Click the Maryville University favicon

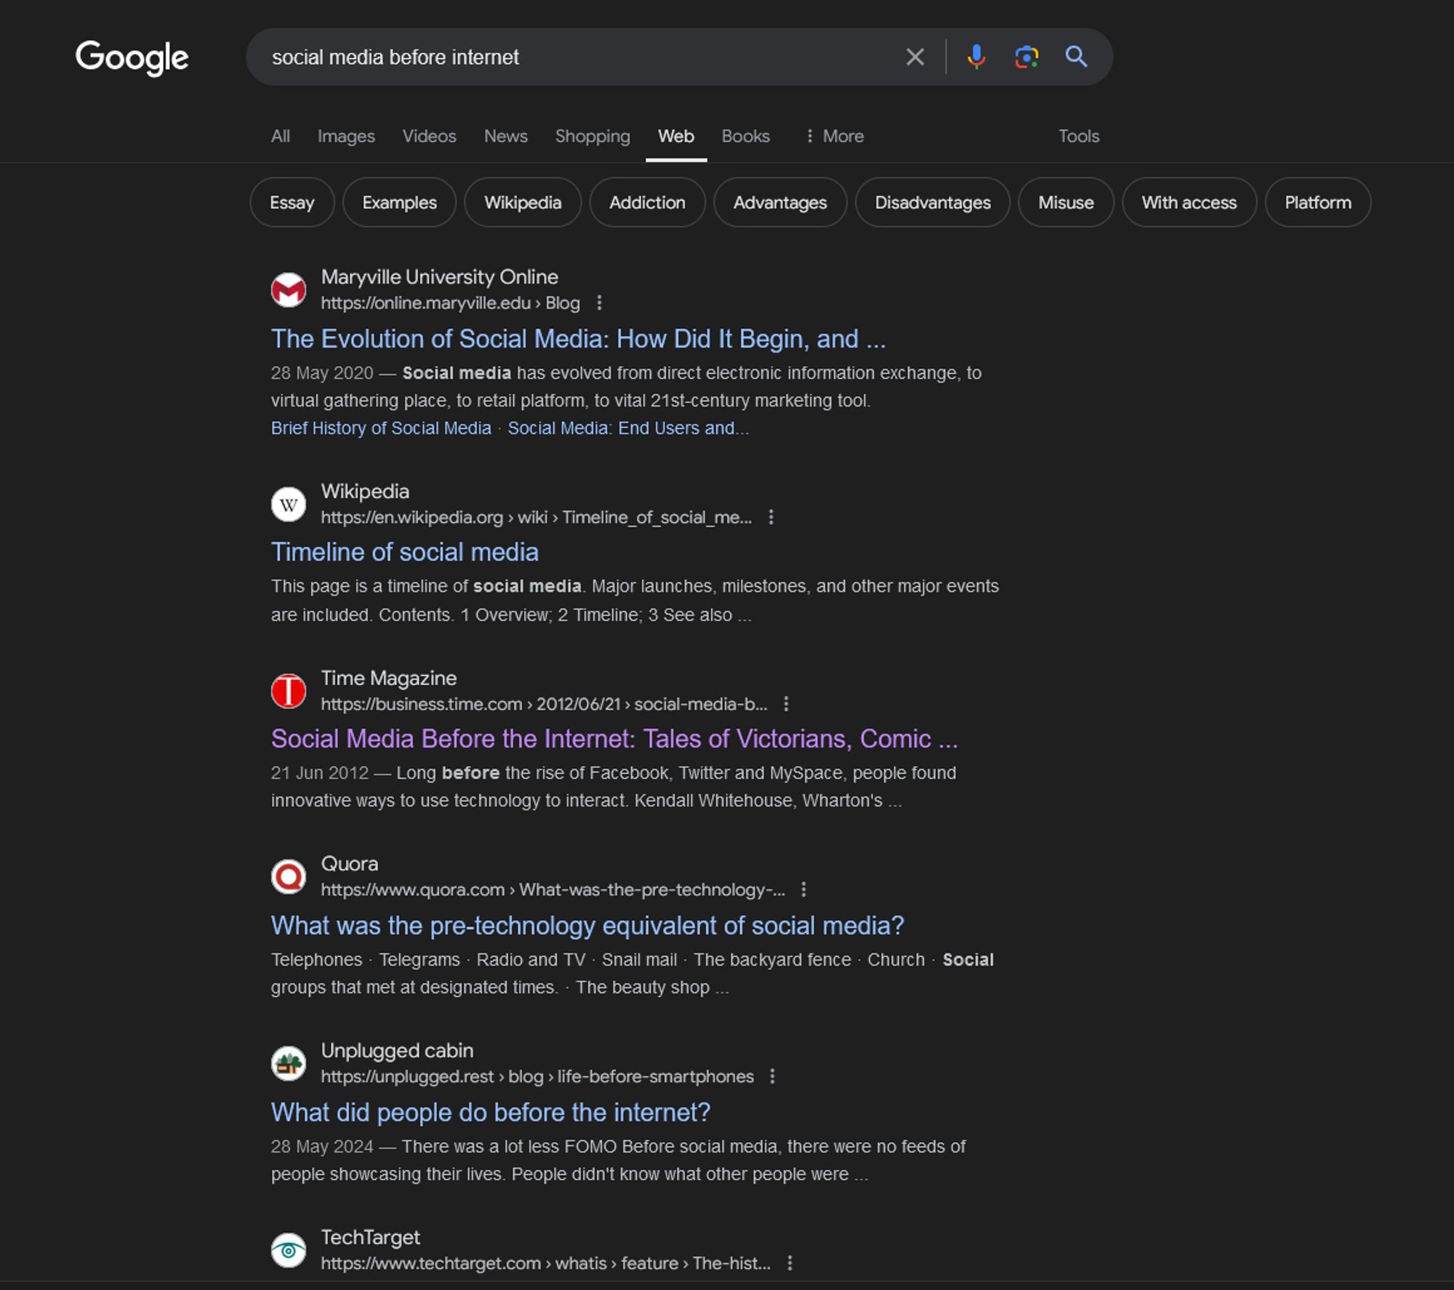click(x=289, y=290)
